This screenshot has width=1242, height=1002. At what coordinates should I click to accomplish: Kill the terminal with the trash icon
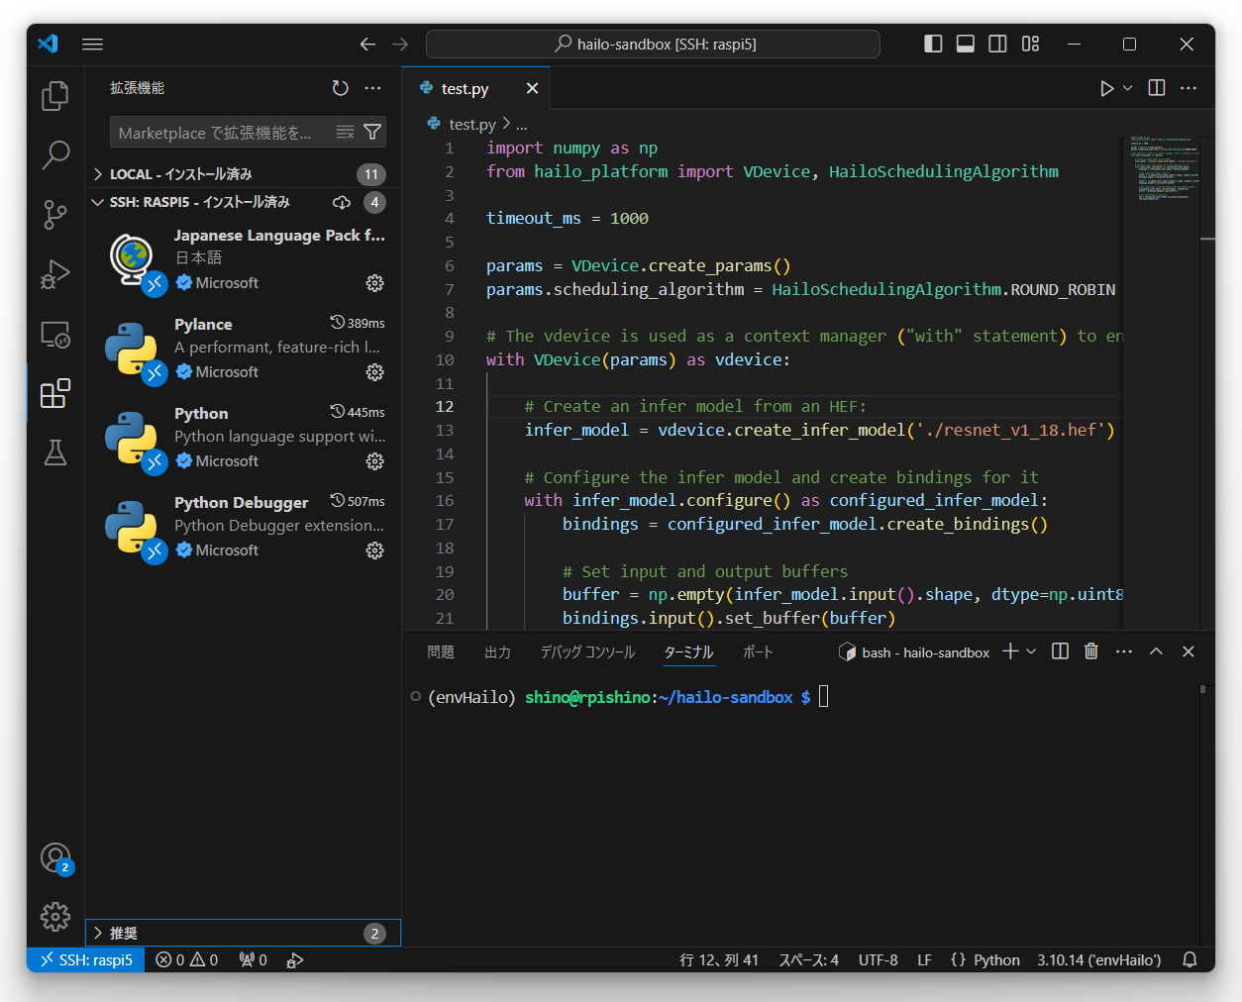click(x=1090, y=651)
